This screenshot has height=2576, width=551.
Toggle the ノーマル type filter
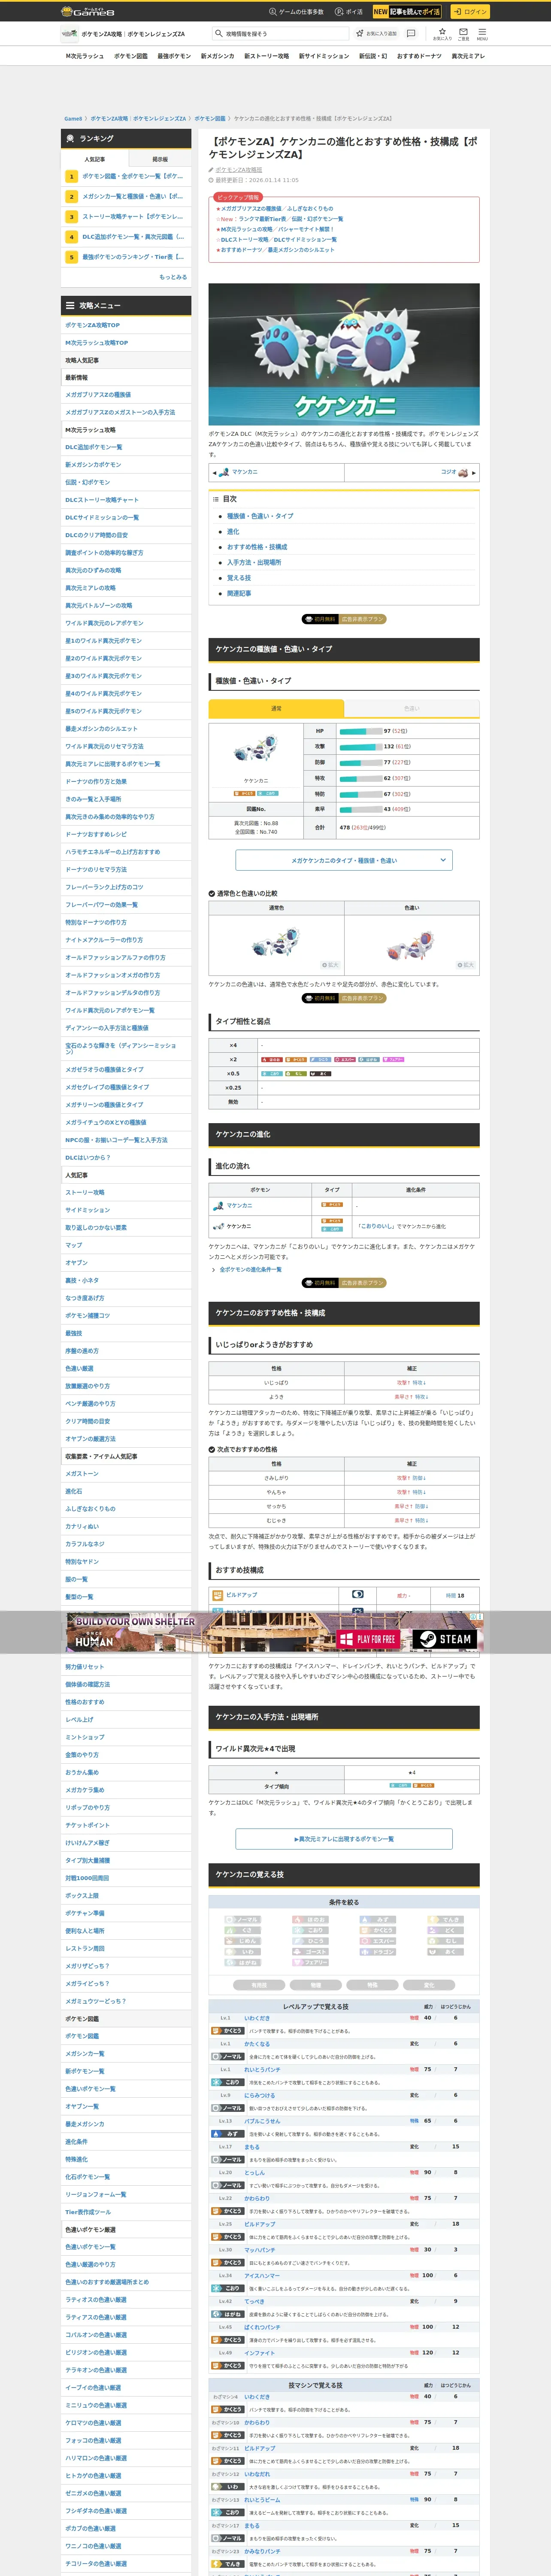(243, 1919)
